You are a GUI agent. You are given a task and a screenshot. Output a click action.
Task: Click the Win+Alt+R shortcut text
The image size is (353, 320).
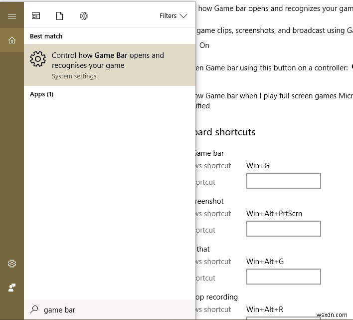point(265,310)
